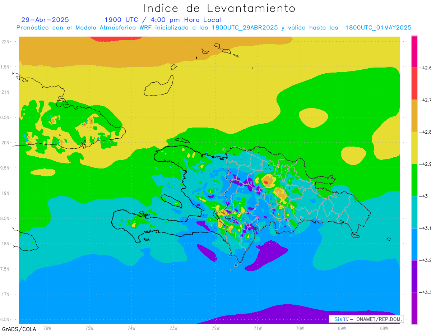Click the "-42.8" legend value
Viewport: 431px width, 333px height.
click(426, 132)
